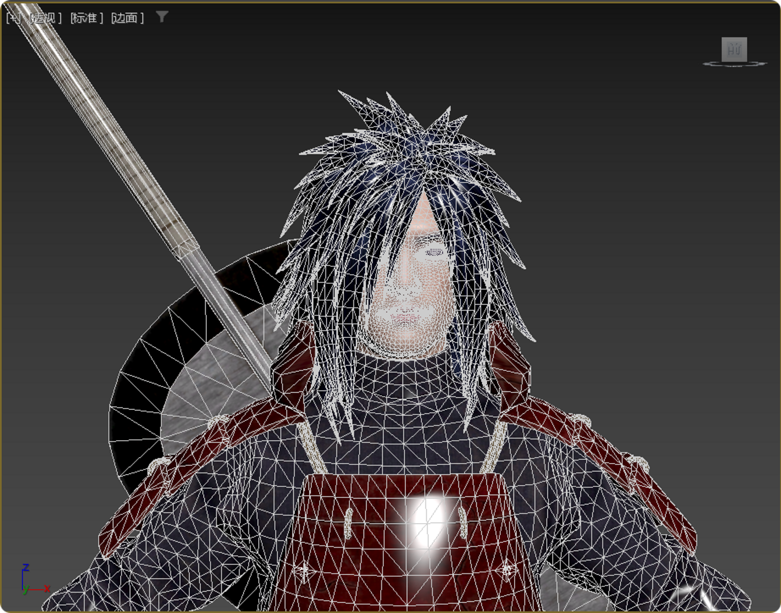Open the 标准 shading standard menu
The width and height of the screenshot is (781, 613).
(x=86, y=18)
